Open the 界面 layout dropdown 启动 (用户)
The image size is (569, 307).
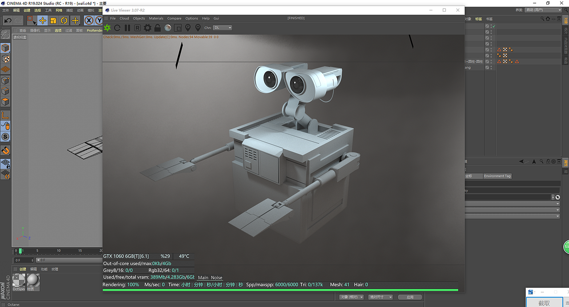click(x=543, y=10)
